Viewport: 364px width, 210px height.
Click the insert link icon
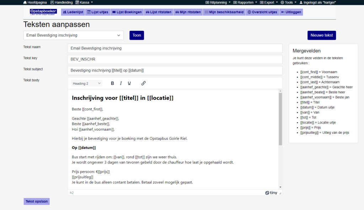(x=144, y=83)
